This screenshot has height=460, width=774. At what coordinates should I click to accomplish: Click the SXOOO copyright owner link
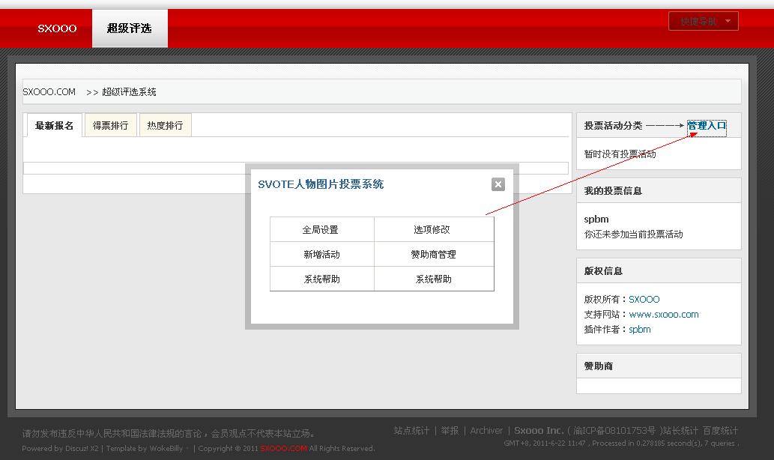644,298
